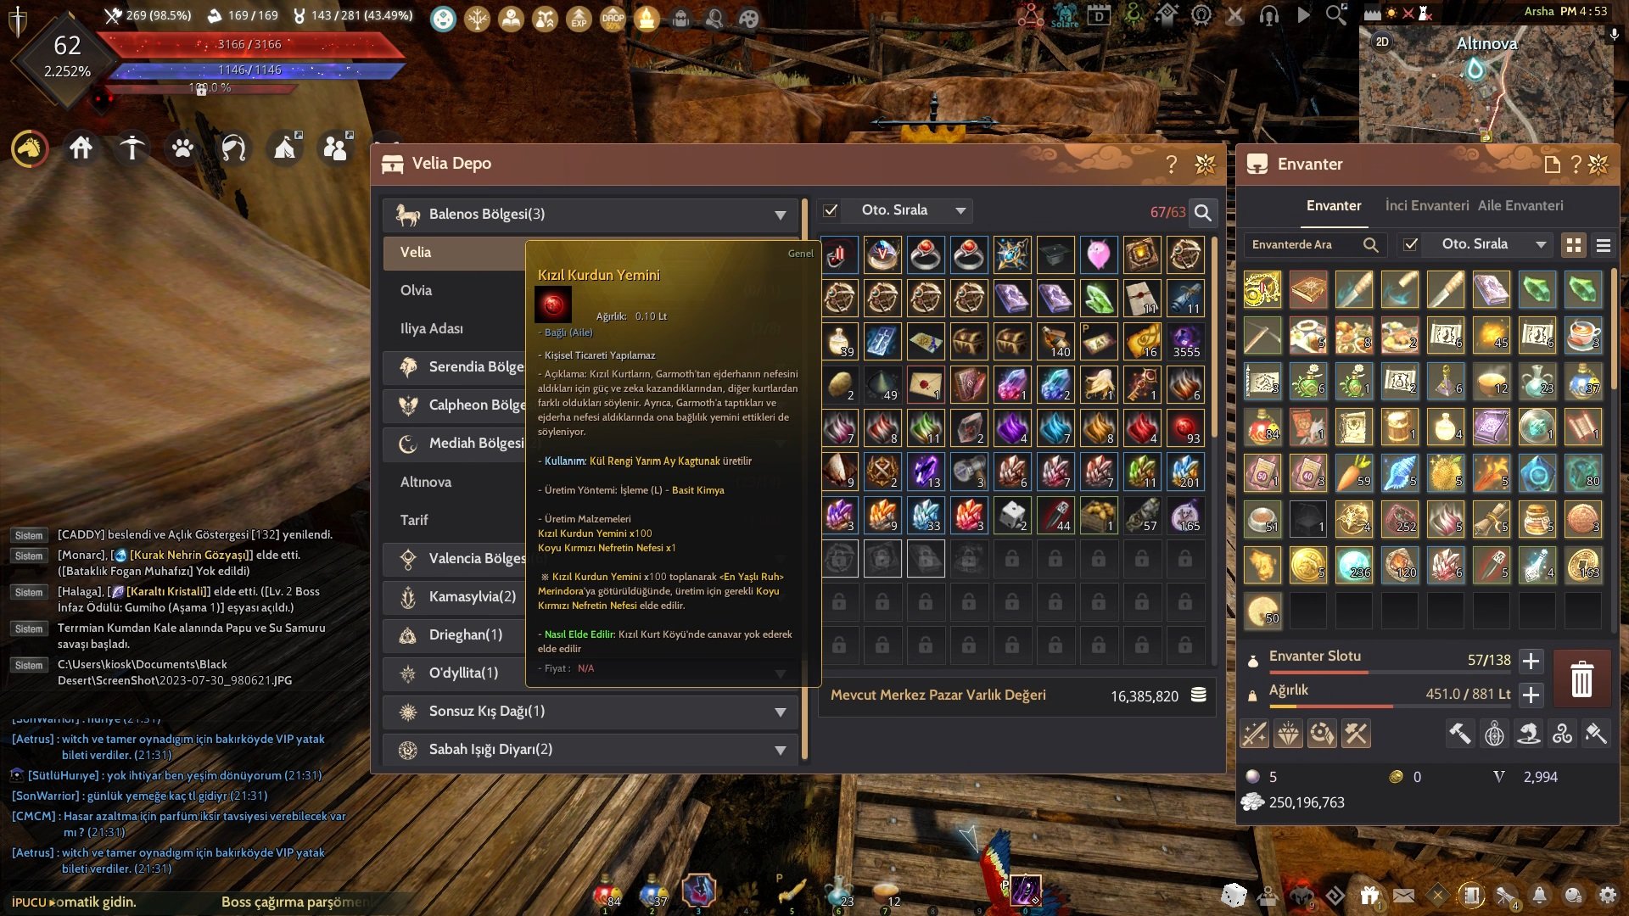Open storage Oto. Sırala dropdown arrow
This screenshot has width=1629, height=916.
coord(960,210)
